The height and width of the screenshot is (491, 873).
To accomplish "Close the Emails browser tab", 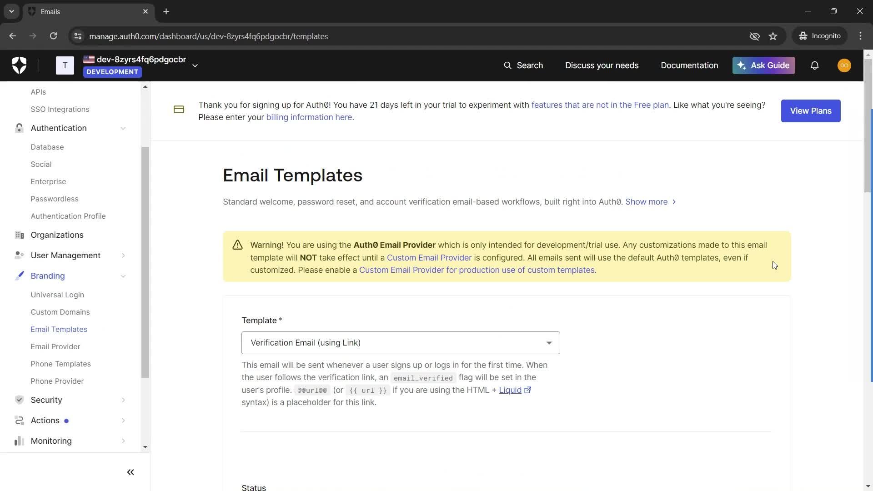I will click(145, 11).
